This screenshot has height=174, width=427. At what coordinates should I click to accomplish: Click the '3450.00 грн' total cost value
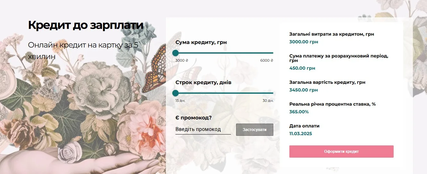tap(303, 90)
